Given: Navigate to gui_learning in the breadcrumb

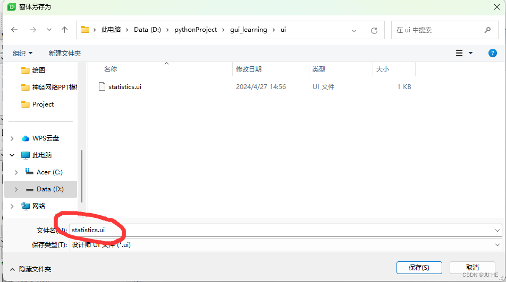Looking at the screenshot, I should point(249,30).
